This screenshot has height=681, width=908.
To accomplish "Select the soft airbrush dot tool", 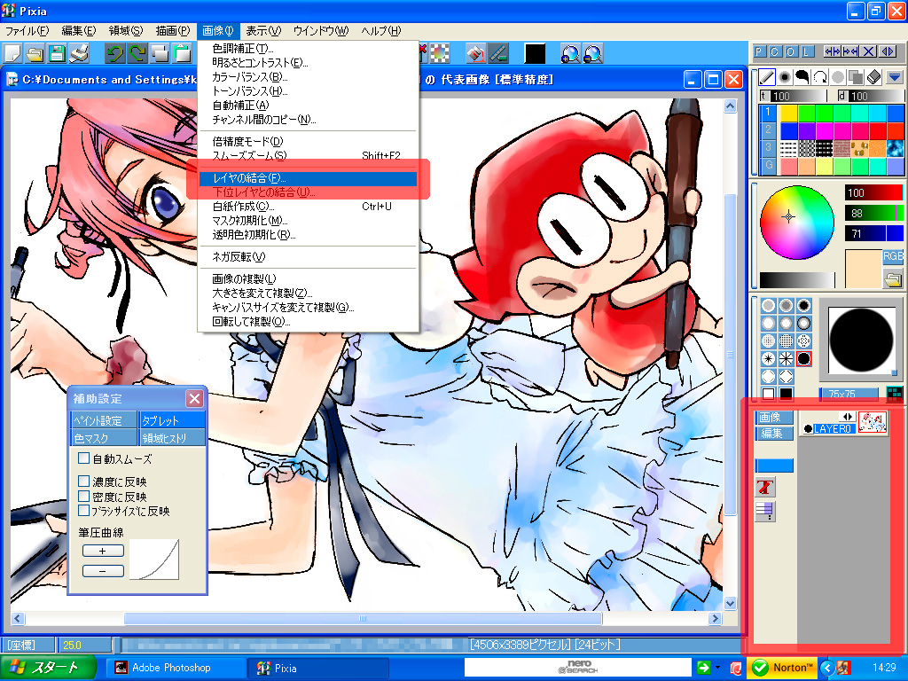I will coord(785,77).
